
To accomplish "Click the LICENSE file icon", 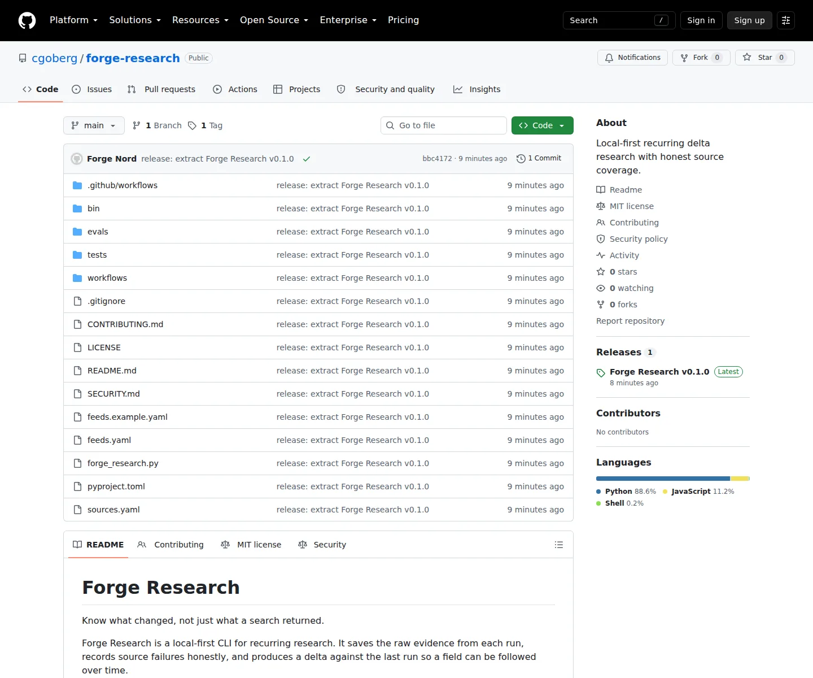I will pos(77,347).
